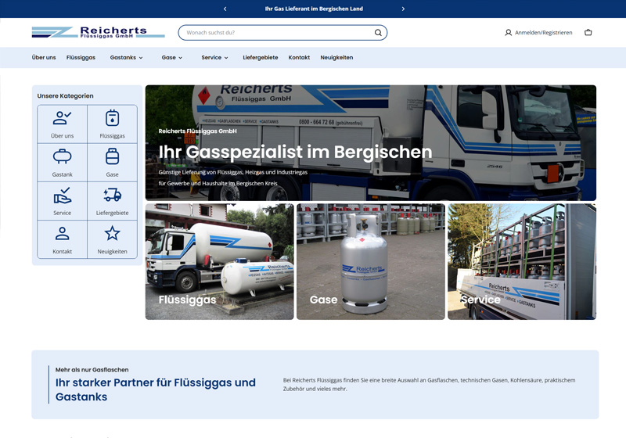Select the Service category icon
The width and height of the screenshot is (626, 438).
[x=62, y=196]
